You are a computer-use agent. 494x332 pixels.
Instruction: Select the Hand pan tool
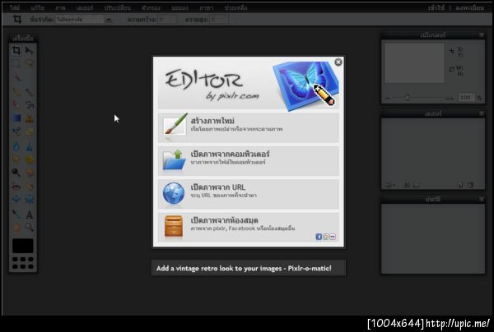16,228
